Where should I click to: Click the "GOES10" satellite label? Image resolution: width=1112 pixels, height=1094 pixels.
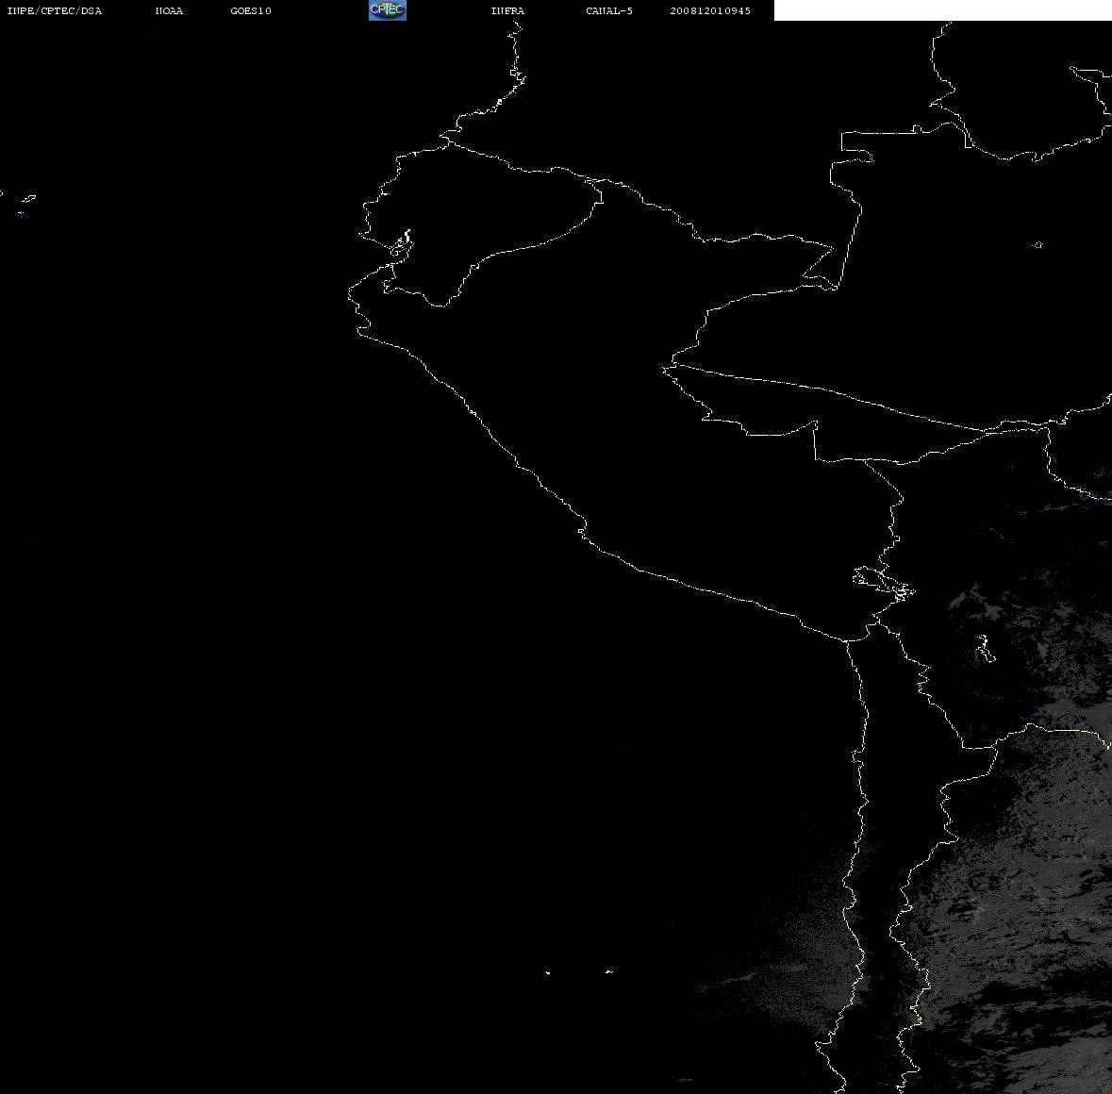click(251, 10)
